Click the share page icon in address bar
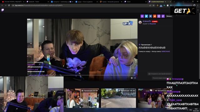The image size is (200, 112). point(150,6)
